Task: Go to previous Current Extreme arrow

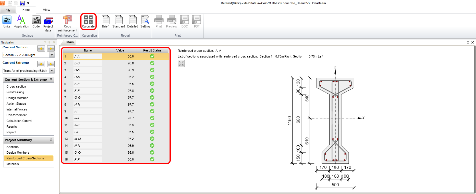Action: [41, 64]
